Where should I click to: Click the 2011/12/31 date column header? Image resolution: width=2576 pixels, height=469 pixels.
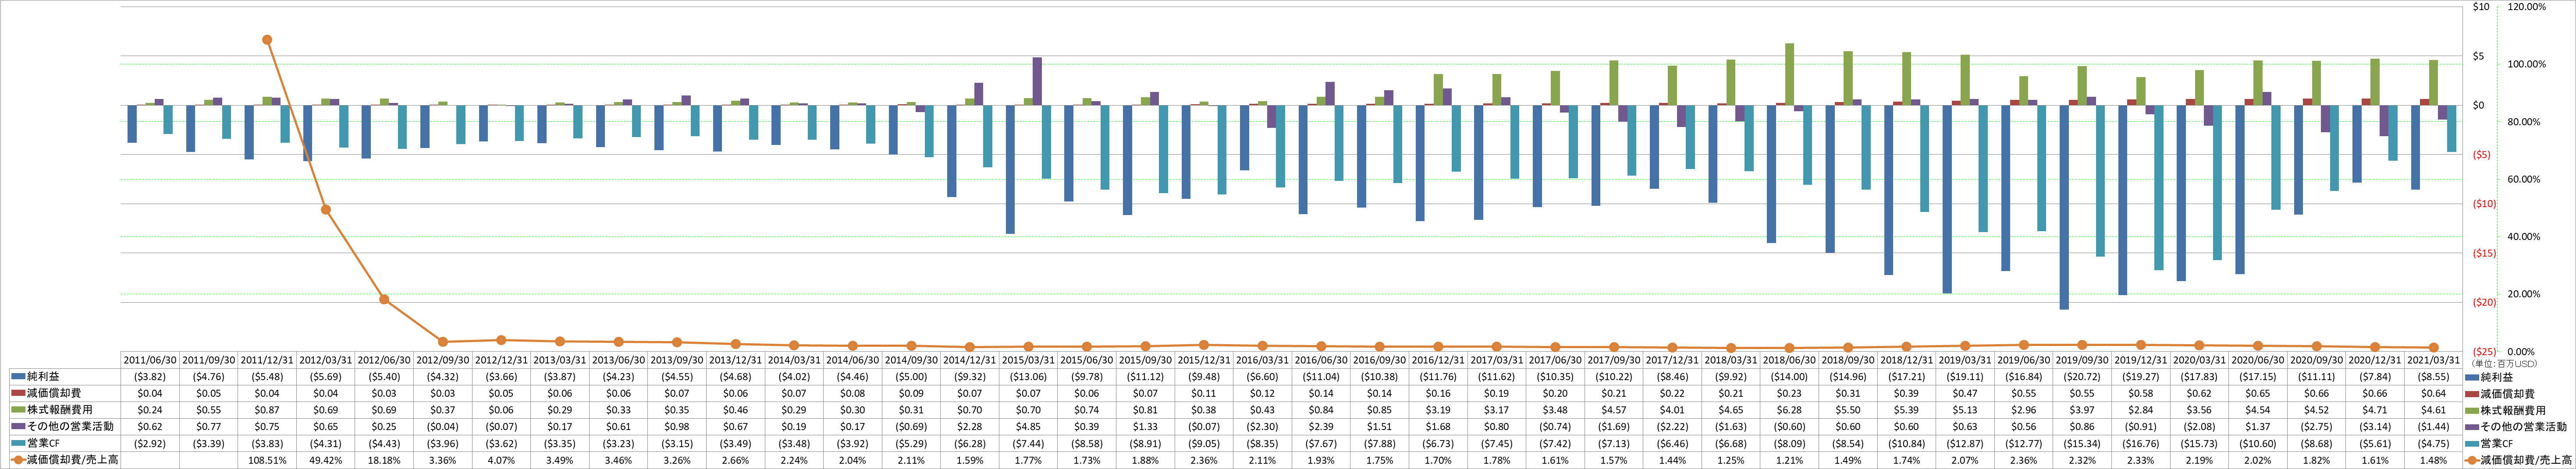click(x=267, y=360)
